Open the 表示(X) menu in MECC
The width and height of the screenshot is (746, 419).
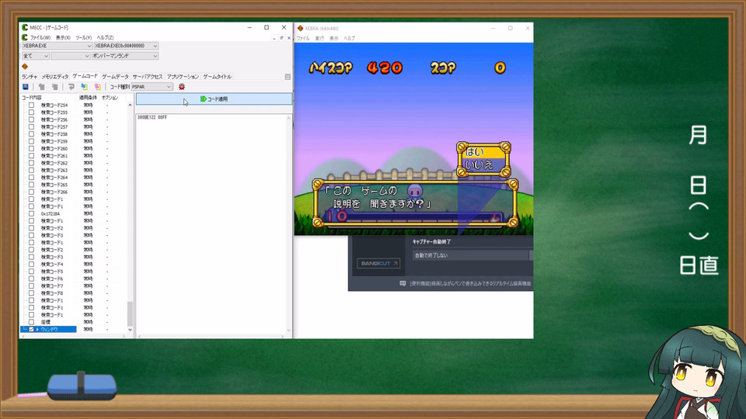point(63,37)
